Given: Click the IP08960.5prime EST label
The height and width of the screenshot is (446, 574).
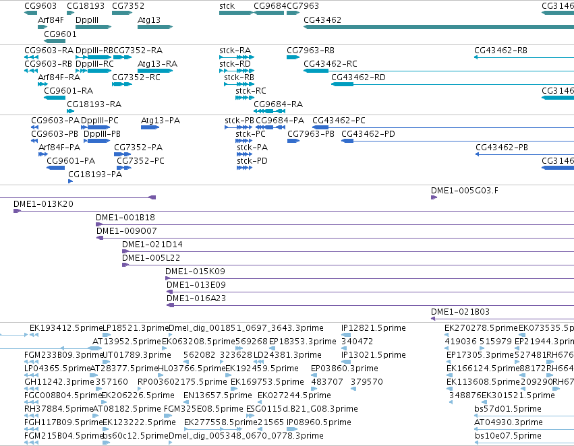Looking at the screenshot, I should [x=319, y=423].
